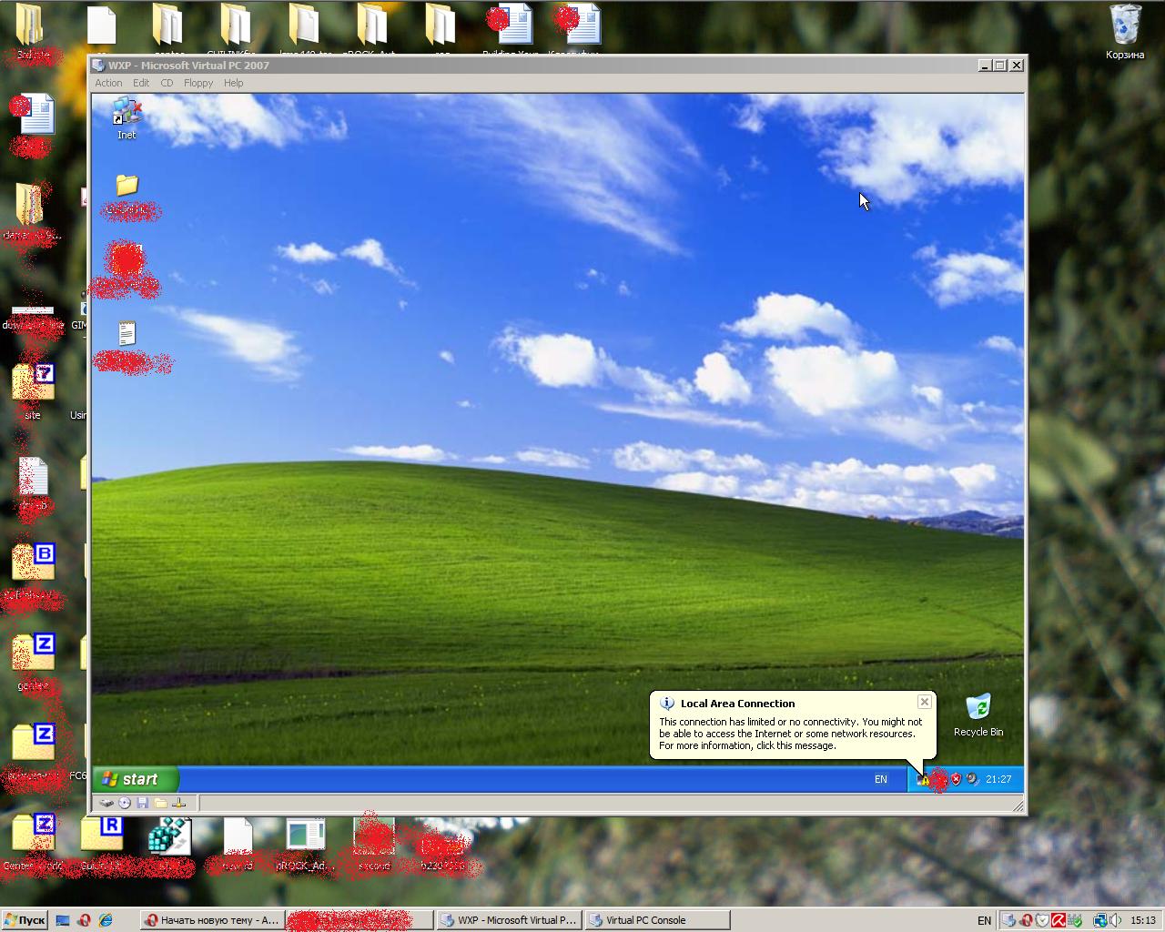Switch to the 'WXP - Microsoft Virtual P...' taskbar button

click(x=509, y=920)
